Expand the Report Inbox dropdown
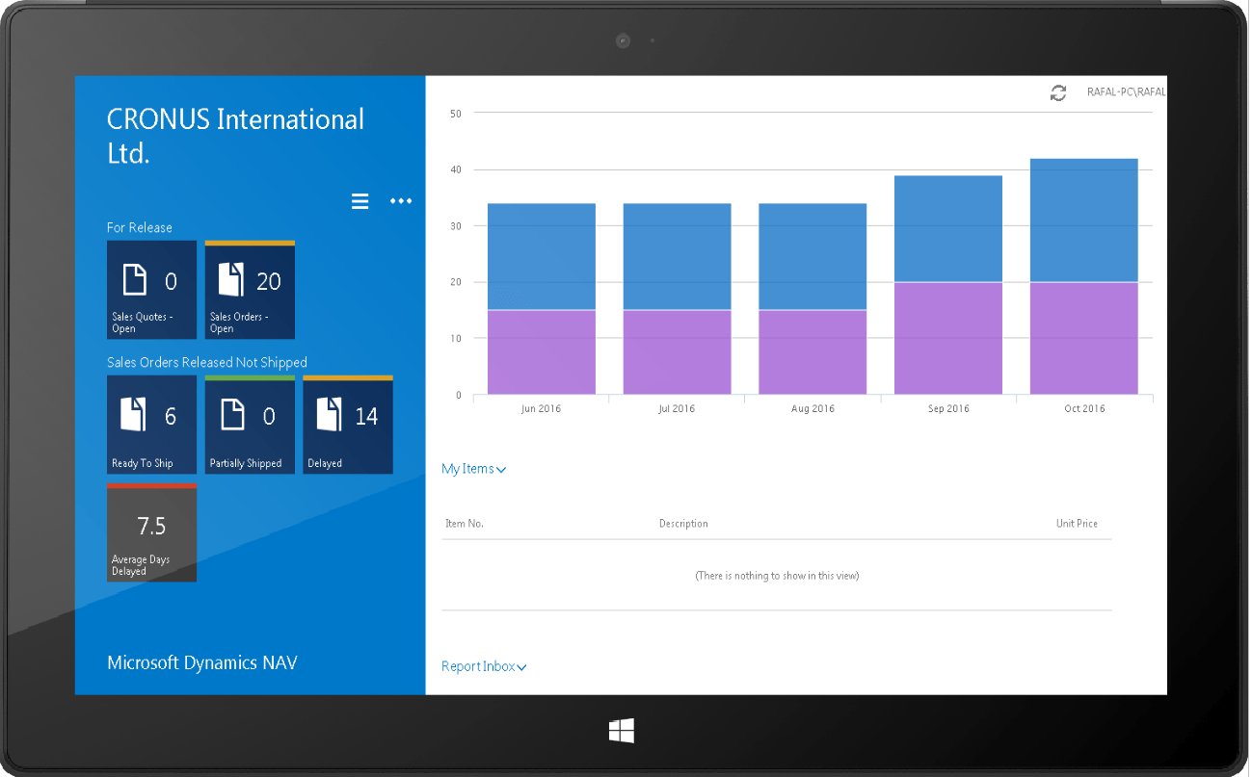The width and height of the screenshot is (1252, 777). pyautogui.click(x=484, y=666)
